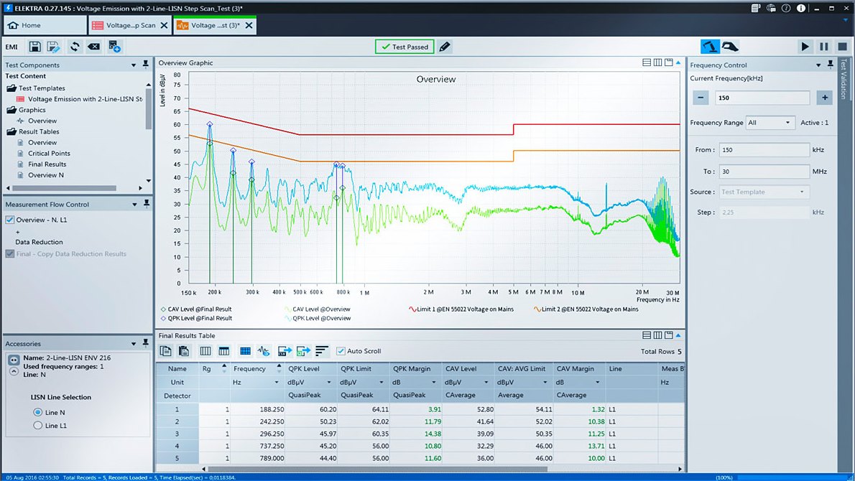This screenshot has height=481, width=855.
Task: Open the Test Components panel dropdown arrow
Action: 134,65
